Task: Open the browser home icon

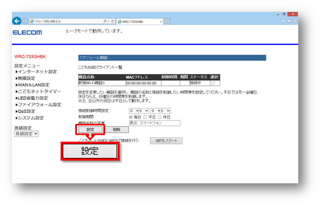Action: (x=283, y=21)
